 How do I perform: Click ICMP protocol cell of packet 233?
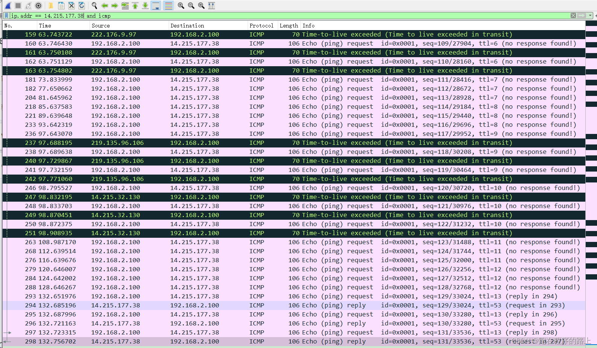click(257, 125)
